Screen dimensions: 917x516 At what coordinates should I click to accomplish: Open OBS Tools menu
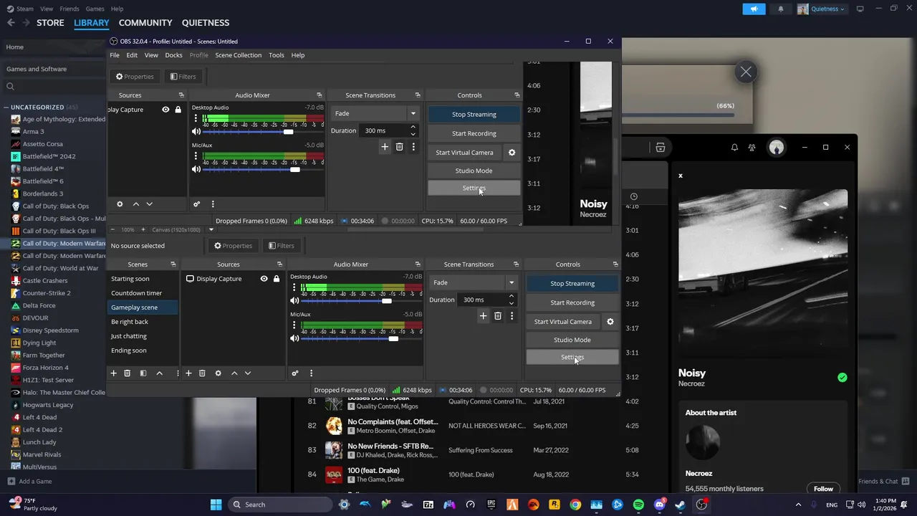tap(276, 55)
